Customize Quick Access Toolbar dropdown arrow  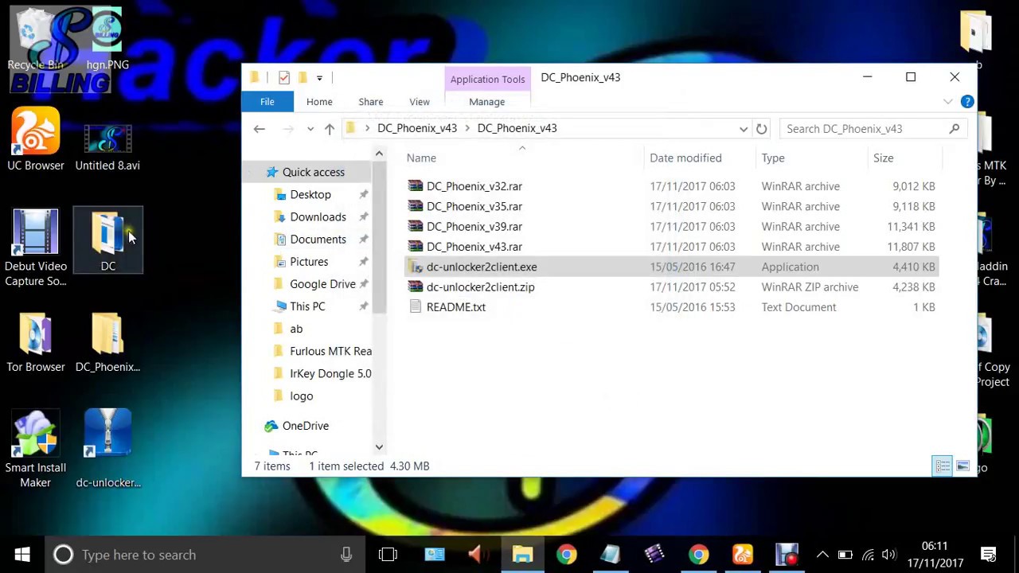[x=319, y=78]
